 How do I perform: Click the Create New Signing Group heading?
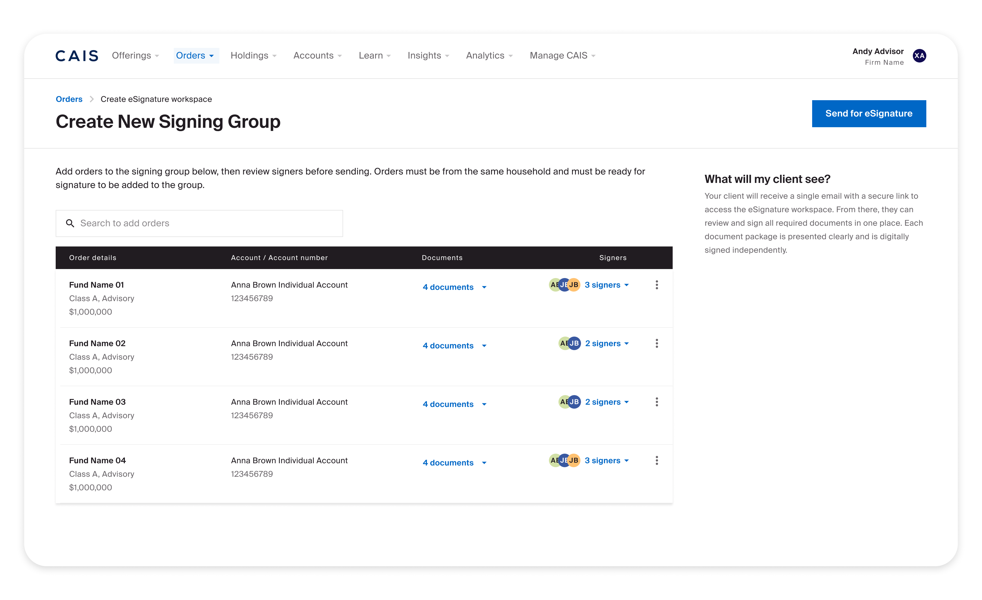click(168, 122)
